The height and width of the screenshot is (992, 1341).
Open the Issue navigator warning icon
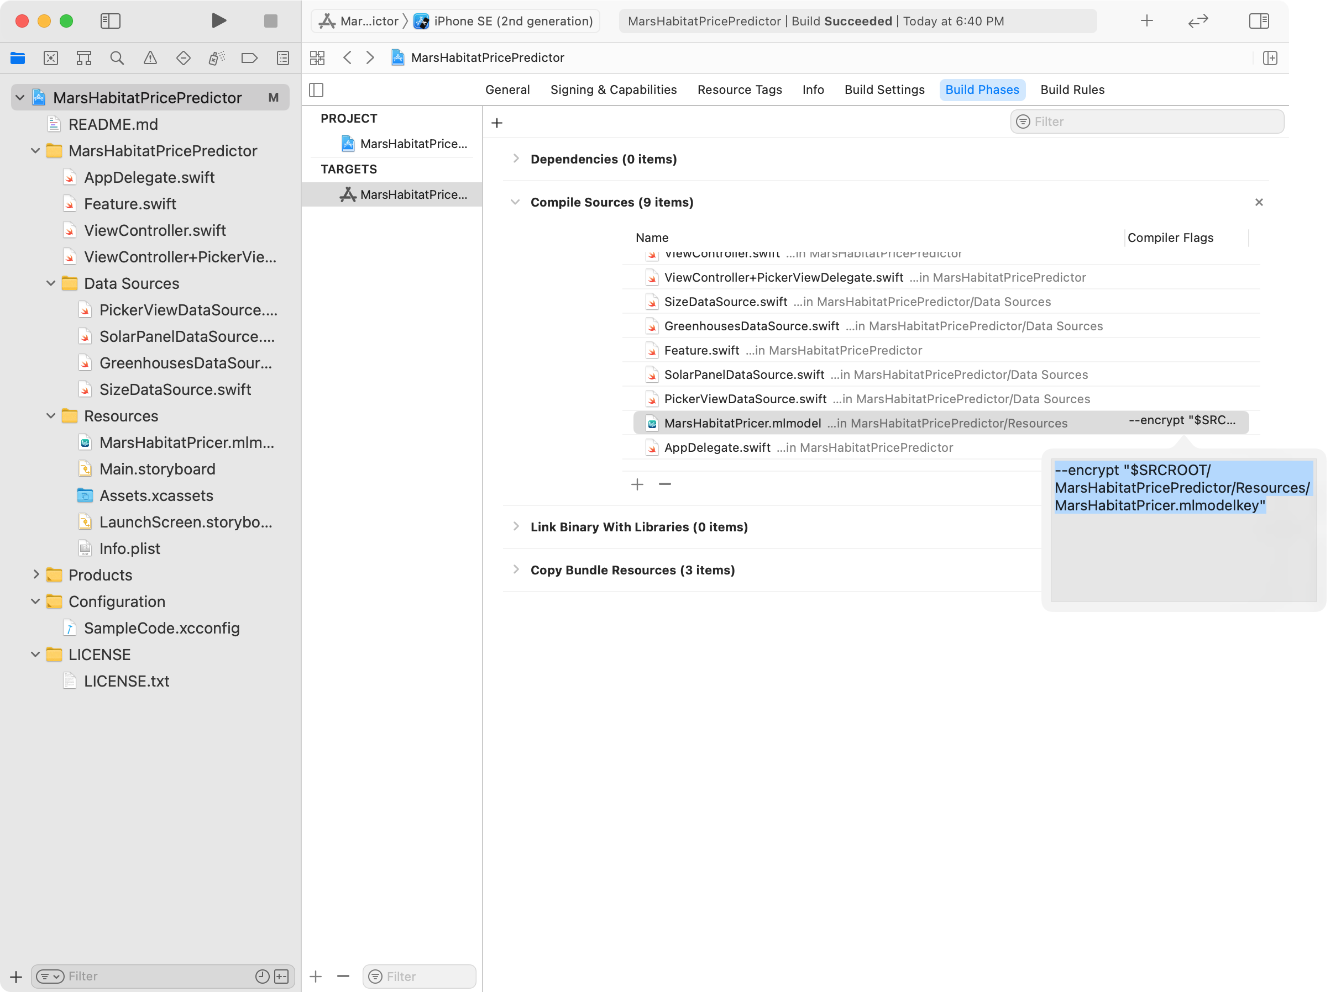click(150, 58)
